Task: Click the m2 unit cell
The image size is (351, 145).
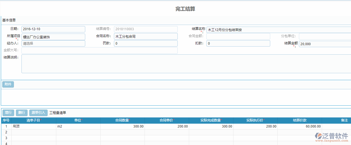Action: (78, 126)
